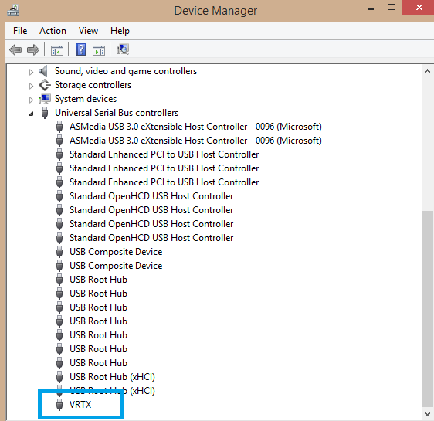Select the VRTX device USB icon
This screenshot has width=434, height=421.
click(x=59, y=405)
